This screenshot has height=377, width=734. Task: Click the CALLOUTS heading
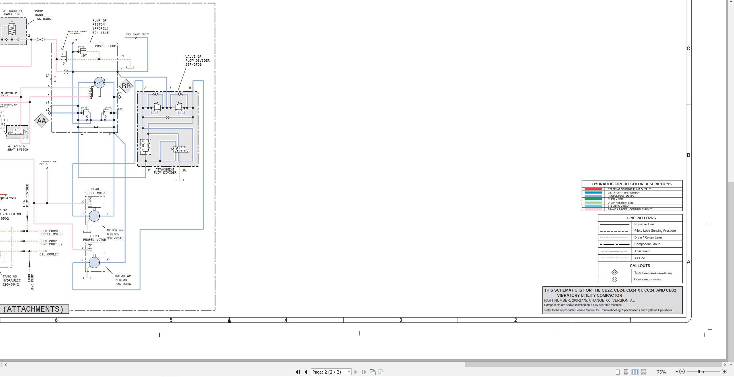[640, 266]
